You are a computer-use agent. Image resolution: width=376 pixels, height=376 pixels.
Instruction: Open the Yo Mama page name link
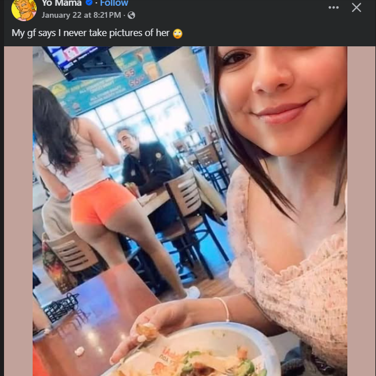[x=62, y=3]
